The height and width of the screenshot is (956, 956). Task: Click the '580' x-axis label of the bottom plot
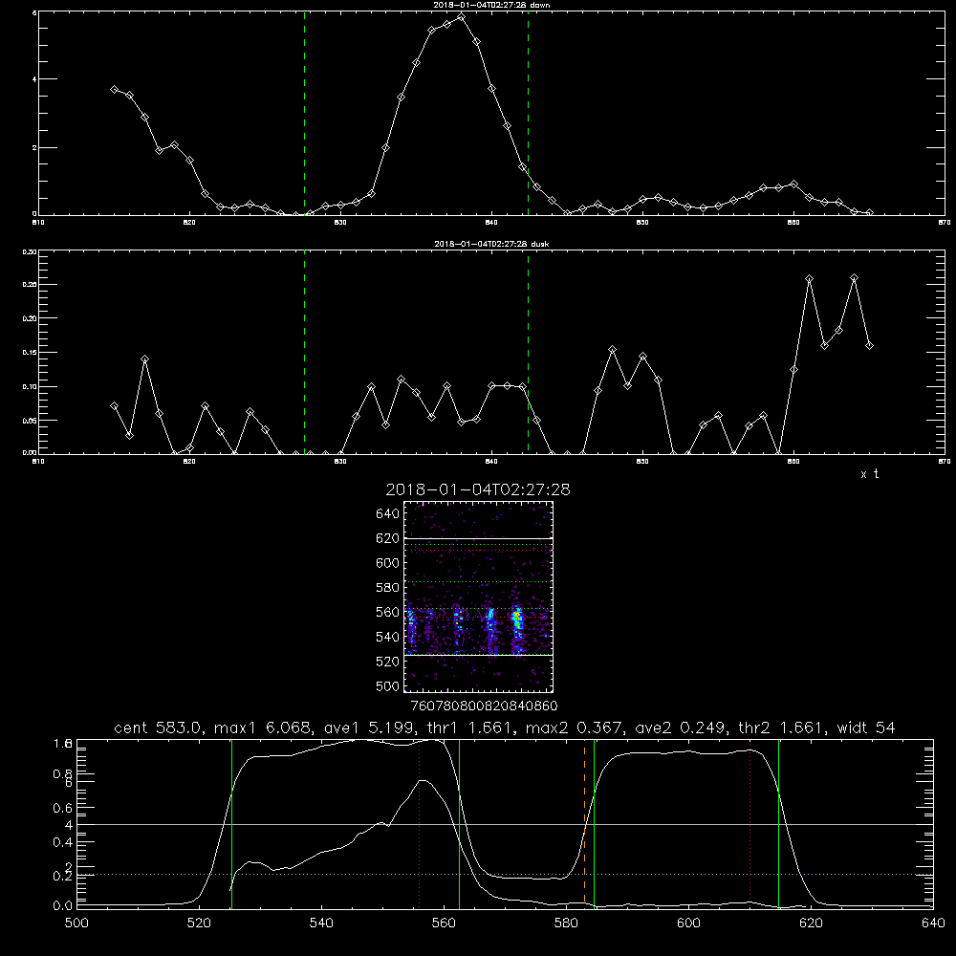click(x=566, y=923)
